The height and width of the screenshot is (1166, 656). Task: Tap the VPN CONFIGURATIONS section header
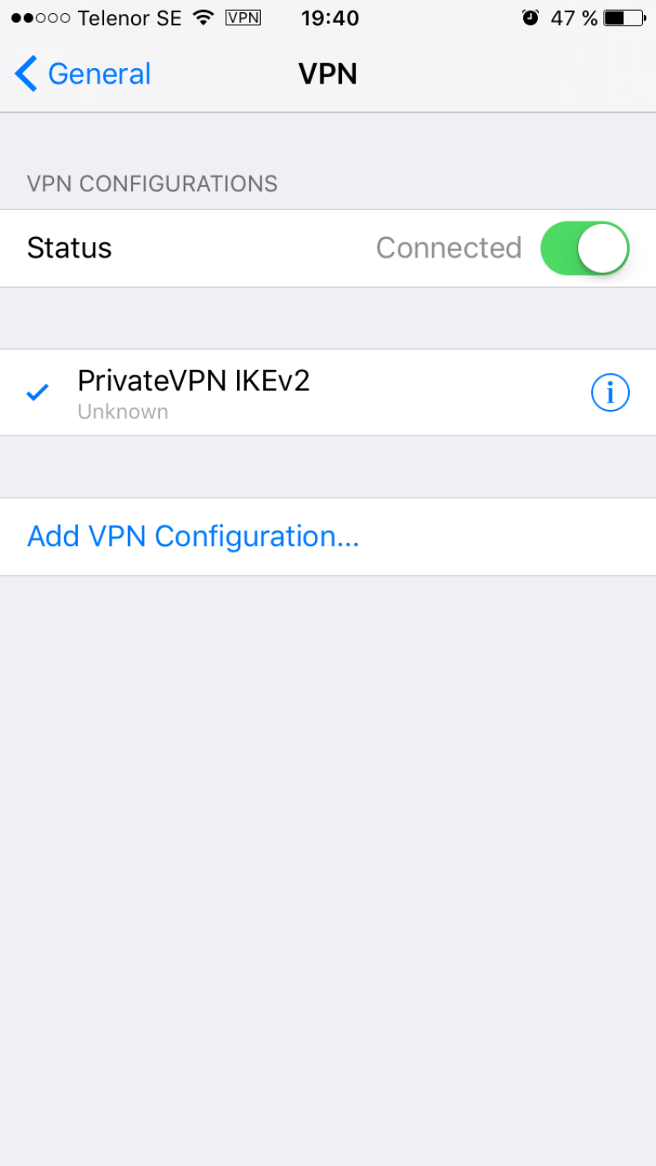click(x=153, y=184)
